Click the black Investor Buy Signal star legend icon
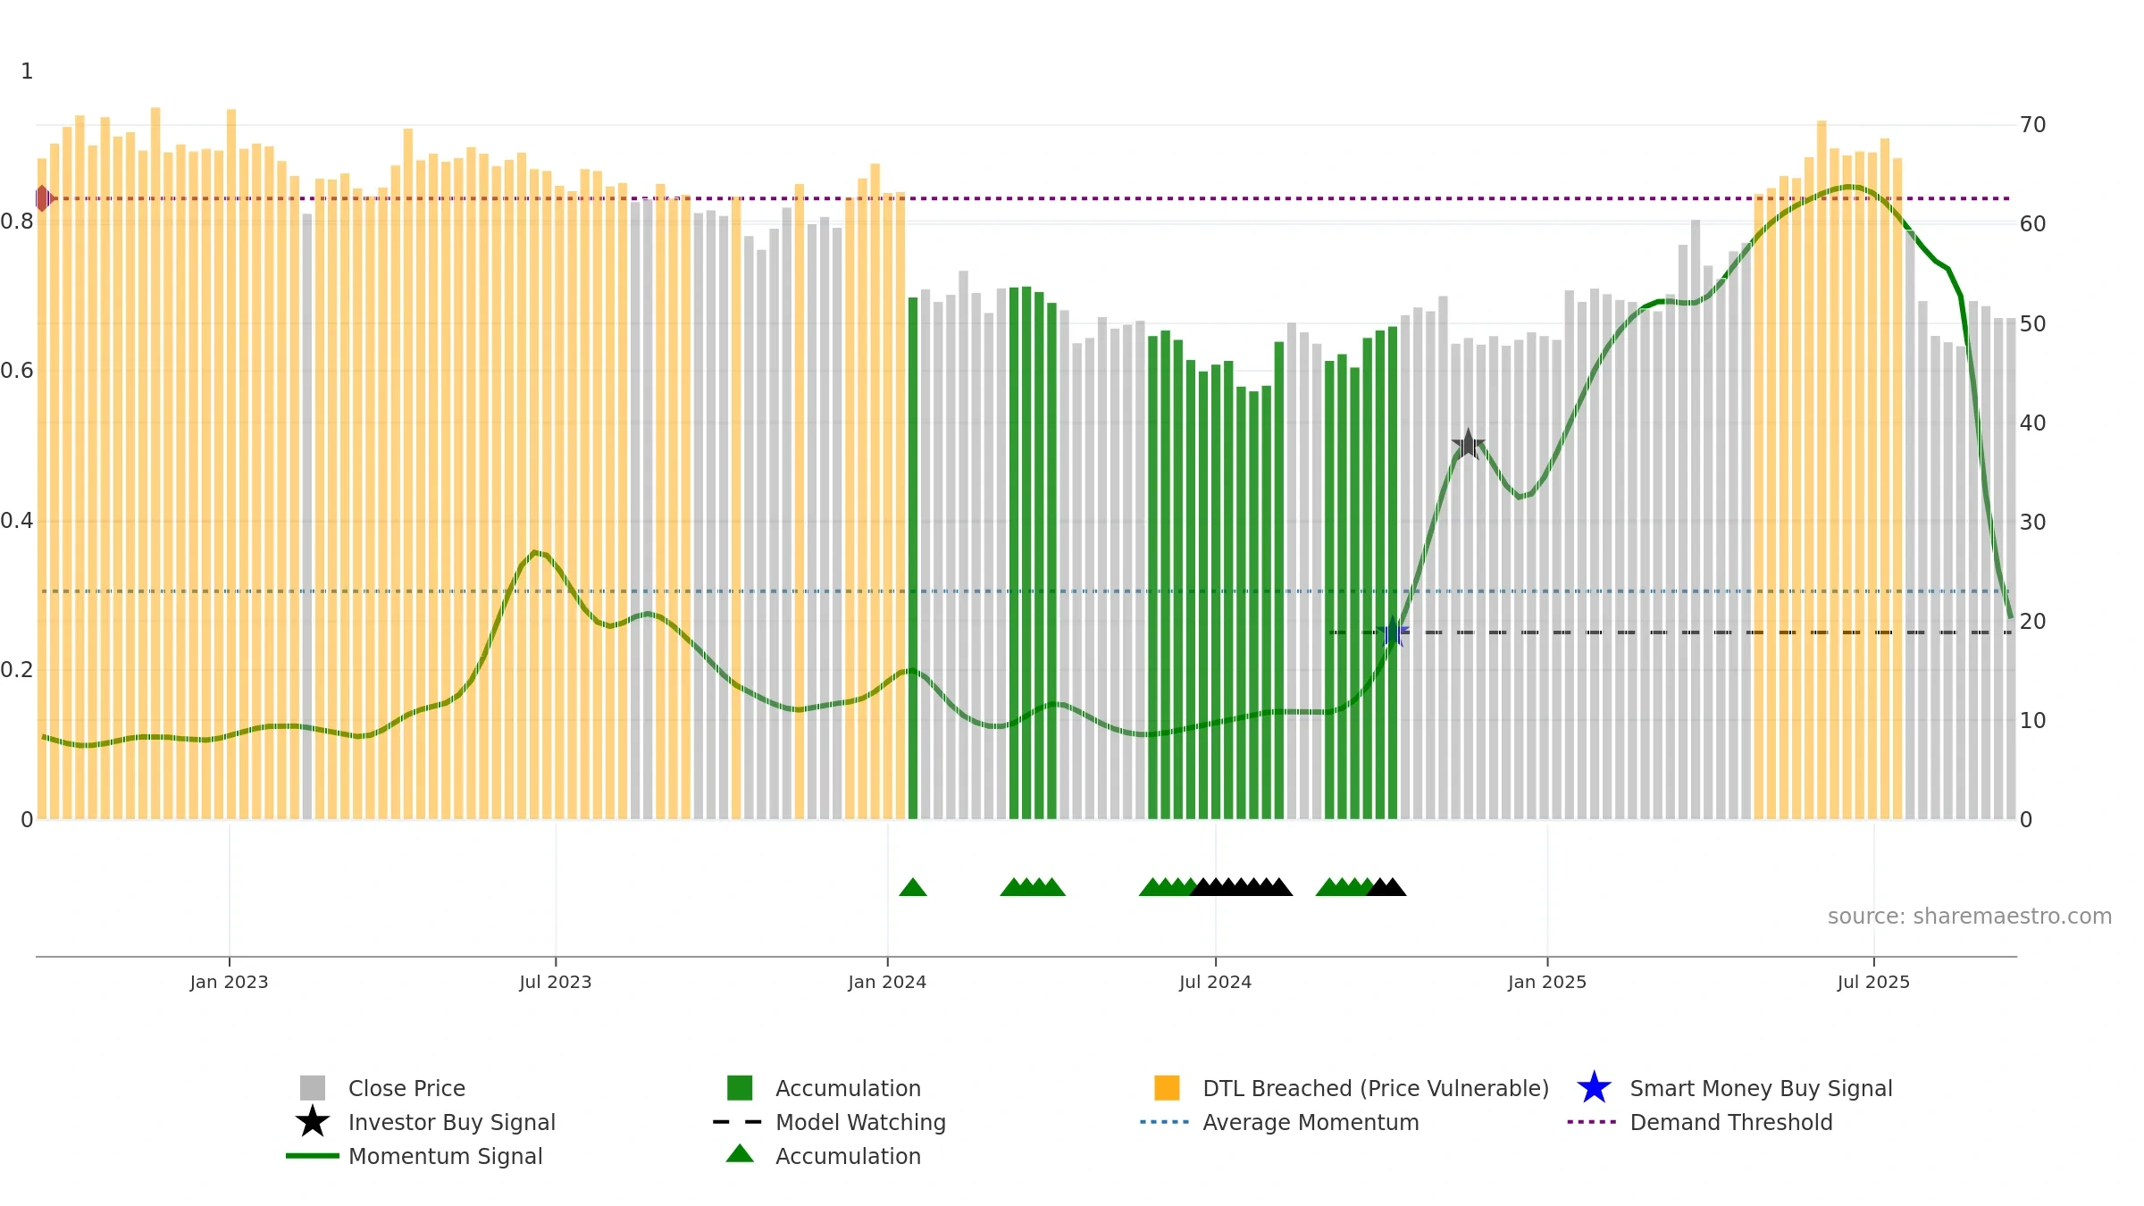This screenshot has width=2144, height=1206. click(x=313, y=1122)
